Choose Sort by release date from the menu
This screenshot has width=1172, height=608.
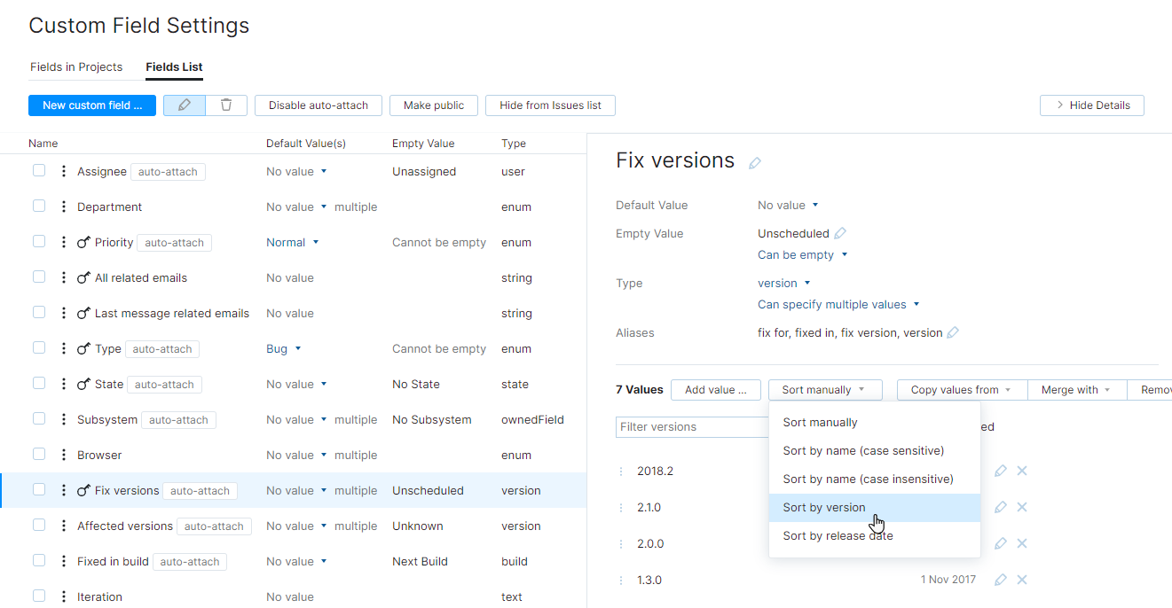[x=838, y=535]
